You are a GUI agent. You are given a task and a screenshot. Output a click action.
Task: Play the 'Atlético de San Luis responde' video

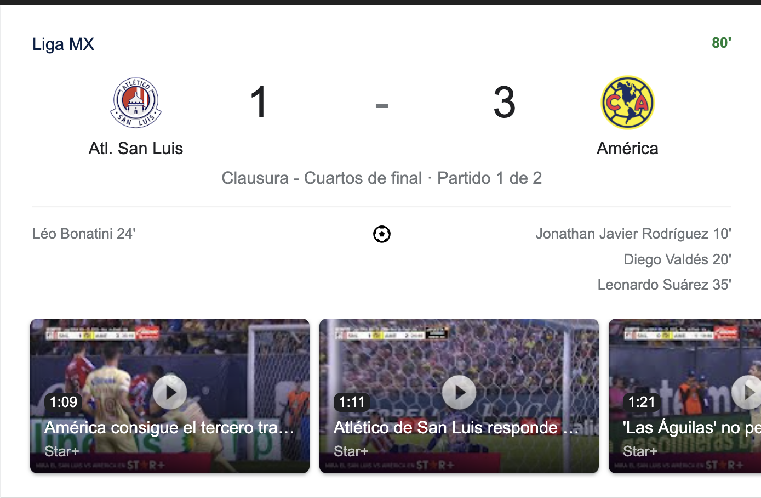pos(459,392)
